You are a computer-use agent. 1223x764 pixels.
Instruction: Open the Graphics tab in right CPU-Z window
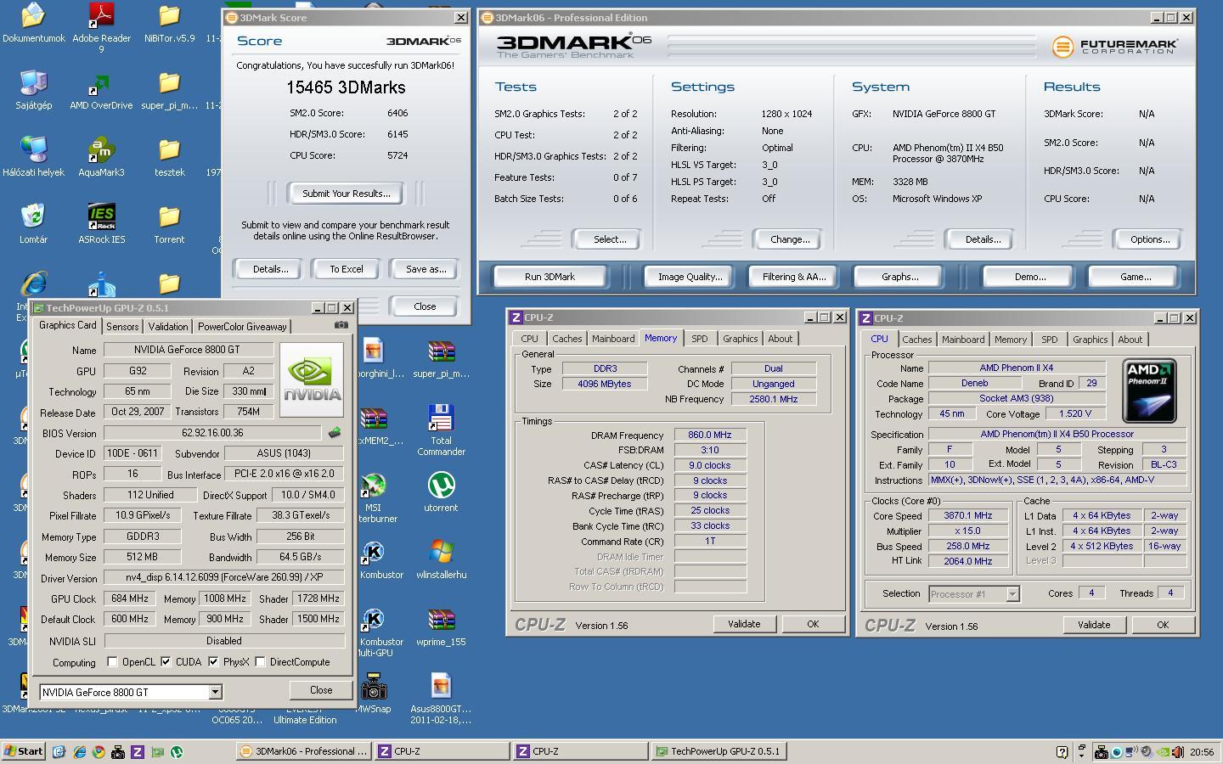1090,340
